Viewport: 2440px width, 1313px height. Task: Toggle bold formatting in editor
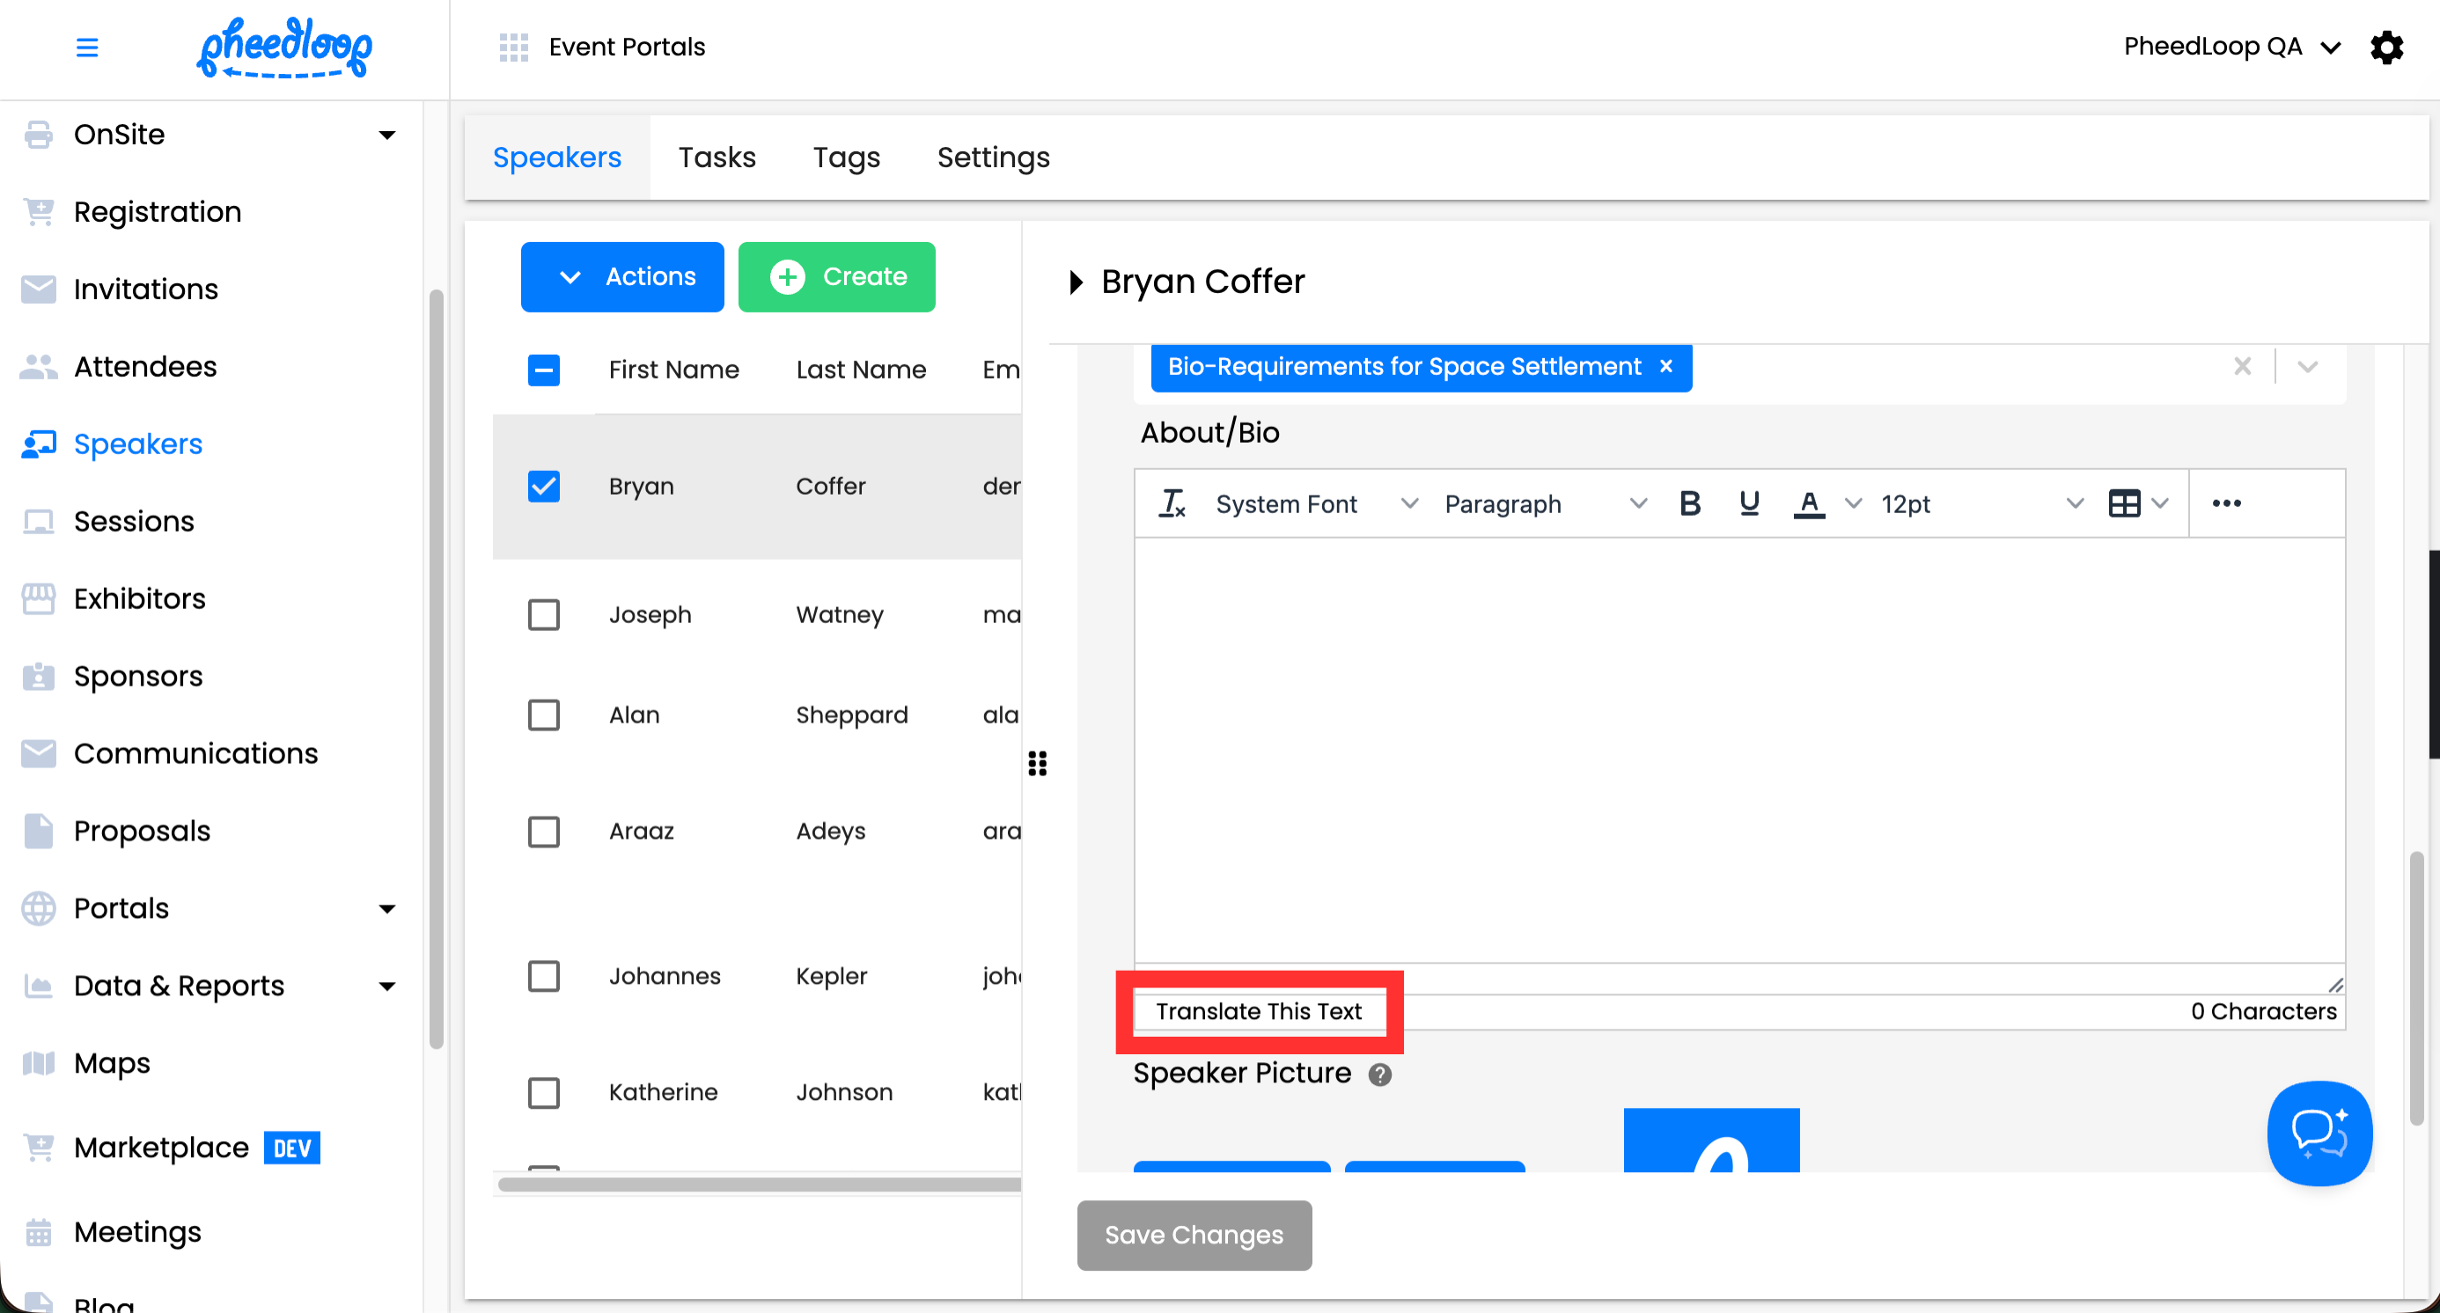pos(1689,503)
